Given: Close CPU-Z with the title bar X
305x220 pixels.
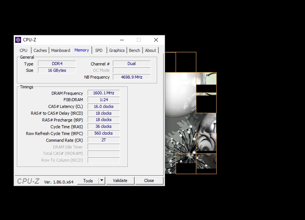Looking at the screenshot, I should click(x=156, y=40).
